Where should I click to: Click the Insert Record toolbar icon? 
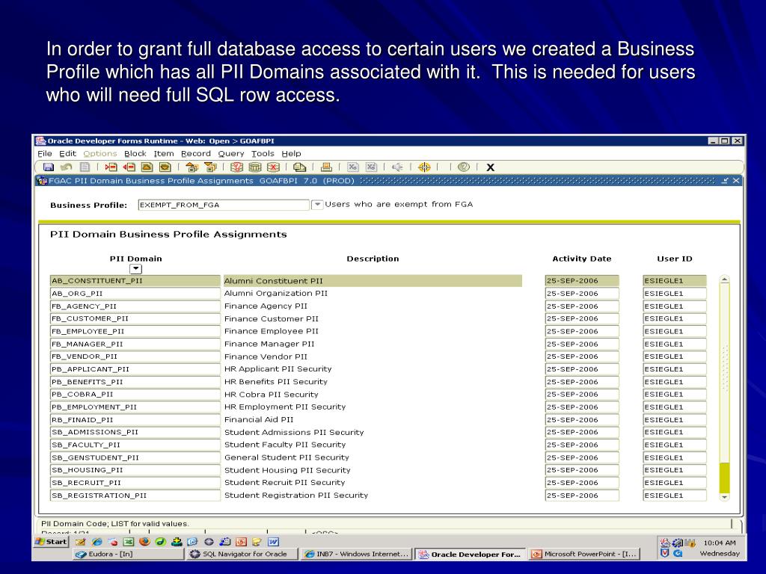[x=111, y=167]
